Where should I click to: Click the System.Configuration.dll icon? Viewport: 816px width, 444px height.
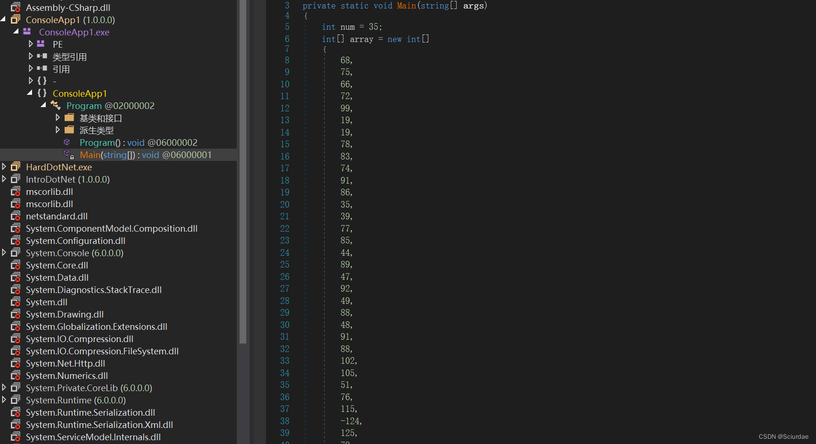tap(16, 240)
